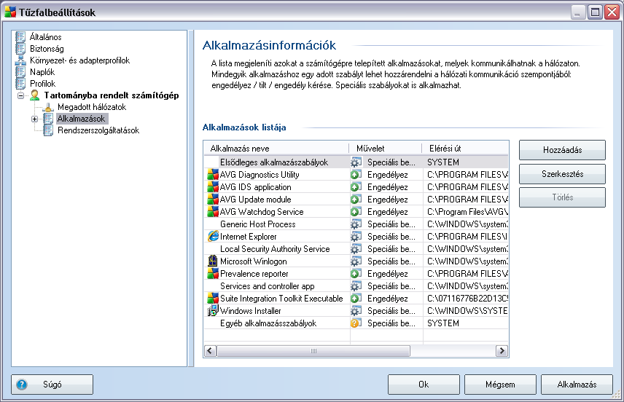This screenshot has height=402, width=624.
Task: Click the Windows Installer app icon
Action: [x=213, y=310]
